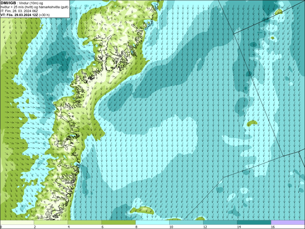The height and width of the screenshot is (229, 305).
Task: Click the legend label "6"
Action: tap(102, 227)
